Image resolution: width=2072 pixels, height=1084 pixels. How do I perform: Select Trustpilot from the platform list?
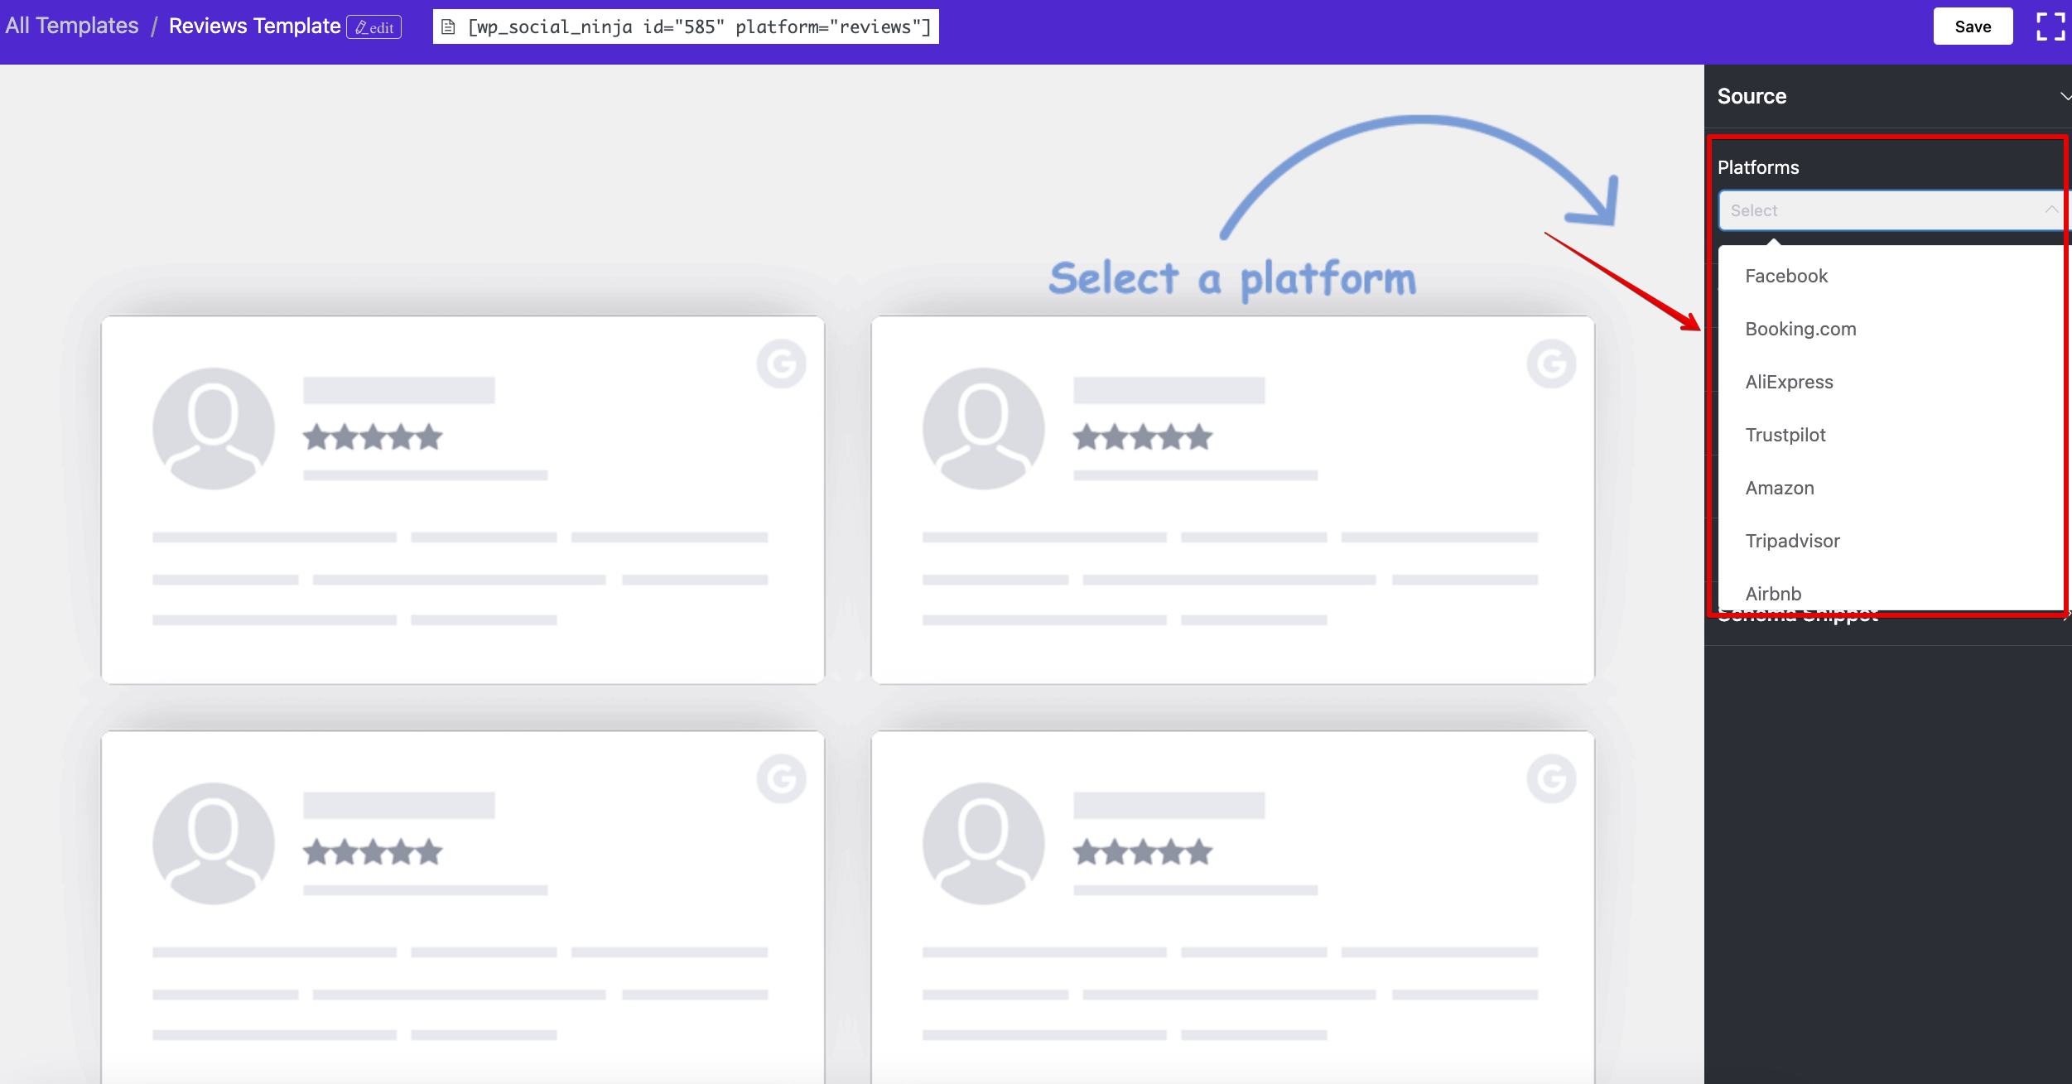1784,435
